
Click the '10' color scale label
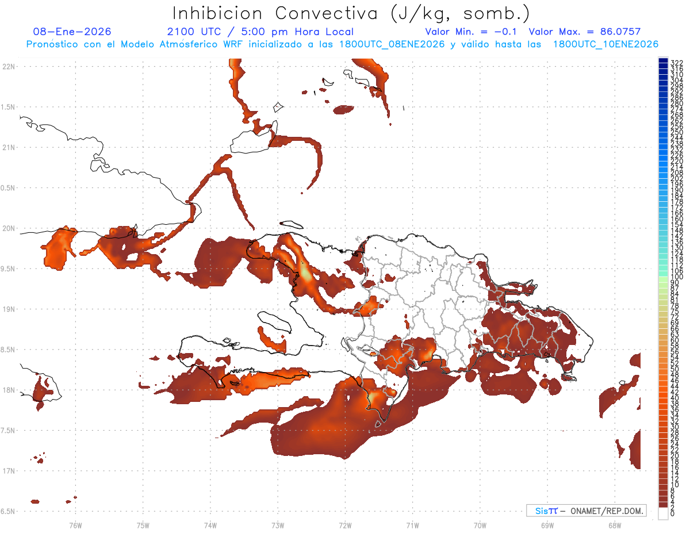[674, 485]
